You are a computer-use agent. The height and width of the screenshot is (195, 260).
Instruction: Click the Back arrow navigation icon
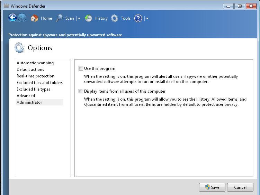coord(12,18)
